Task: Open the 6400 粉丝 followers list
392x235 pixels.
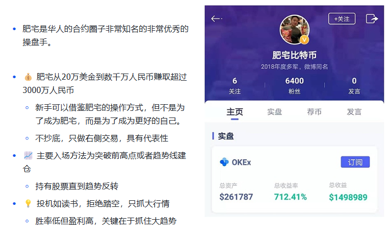Action: pyautogui.click(x=295, y=86)
